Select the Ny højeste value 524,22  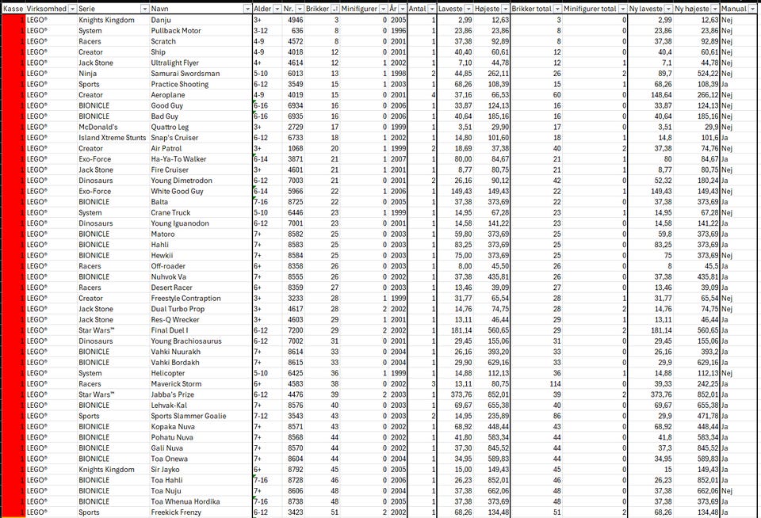pyautogui.click(x=696, y=73)
